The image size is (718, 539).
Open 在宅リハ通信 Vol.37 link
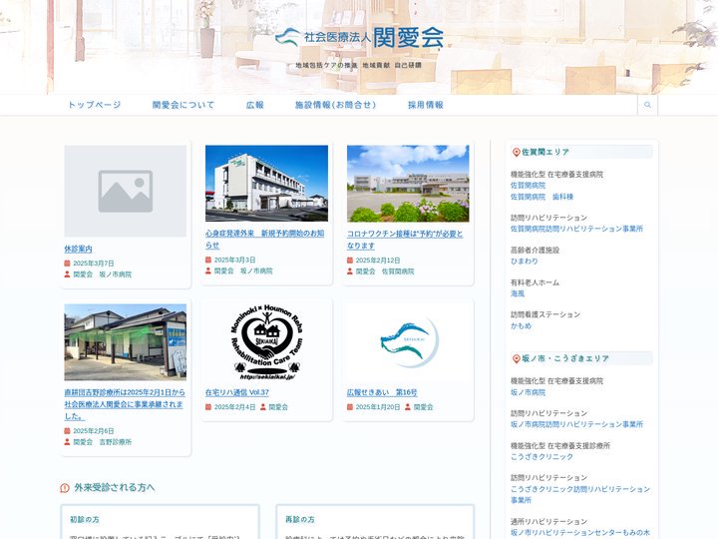click(237, 392)
